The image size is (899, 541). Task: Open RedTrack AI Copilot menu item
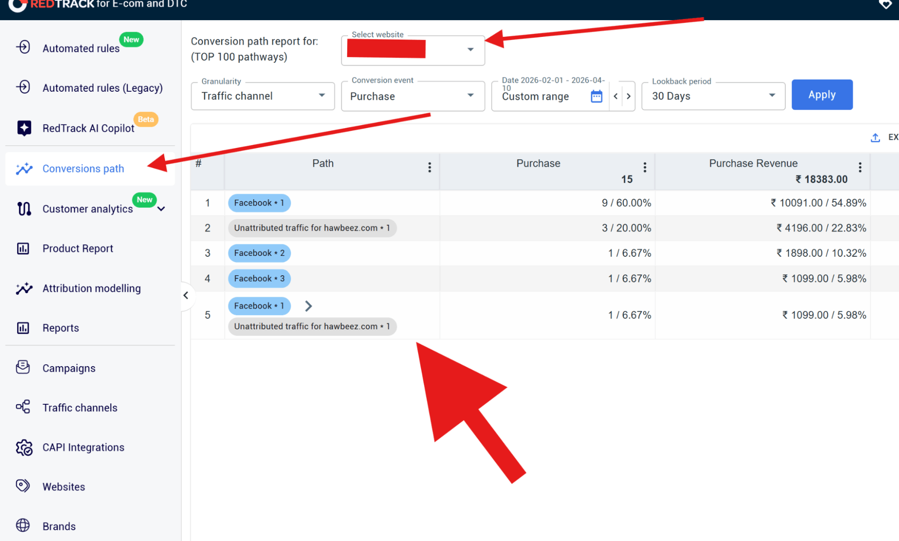pos(90,128)
